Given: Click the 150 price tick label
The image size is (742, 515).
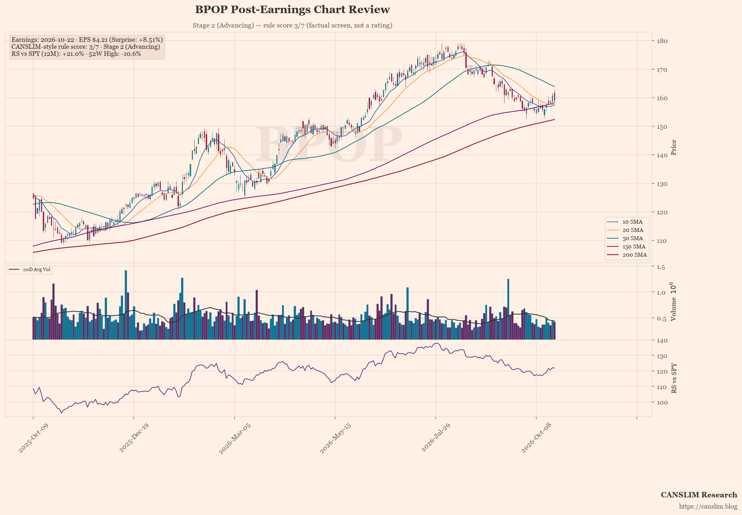Looking at the screenshot, I should click(x=662, y=127).
